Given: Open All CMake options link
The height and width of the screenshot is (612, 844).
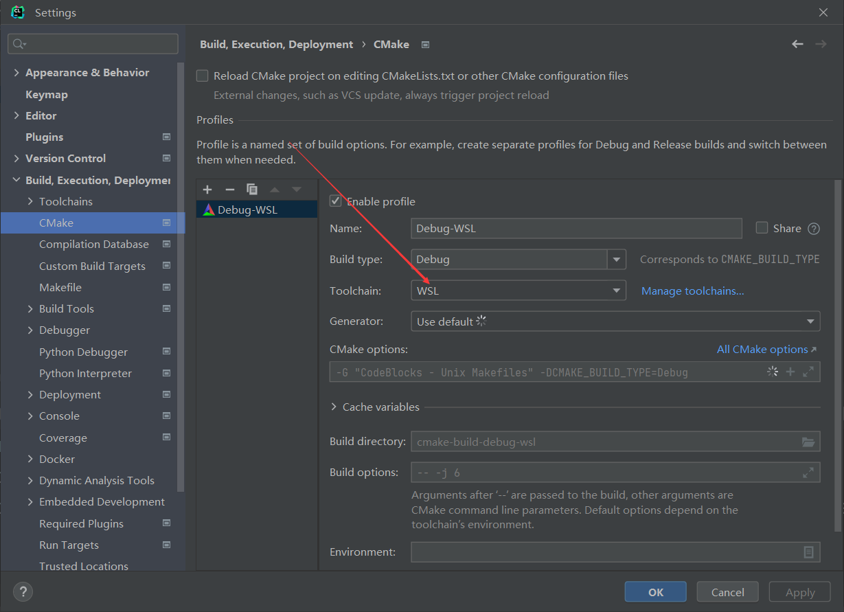Looking at the screenshot, I should (766, 349).
